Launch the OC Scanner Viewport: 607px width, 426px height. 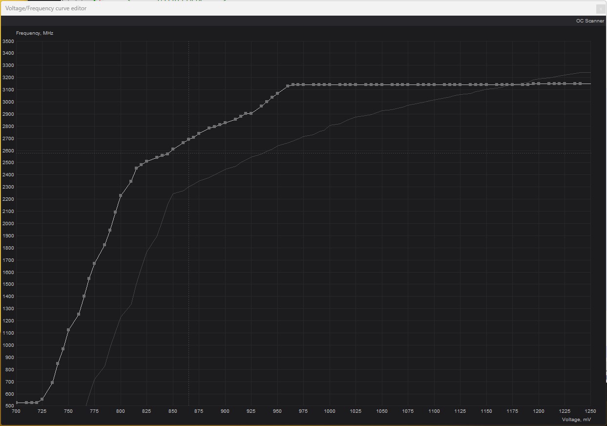pyautogui.click(x=589, y=21)
